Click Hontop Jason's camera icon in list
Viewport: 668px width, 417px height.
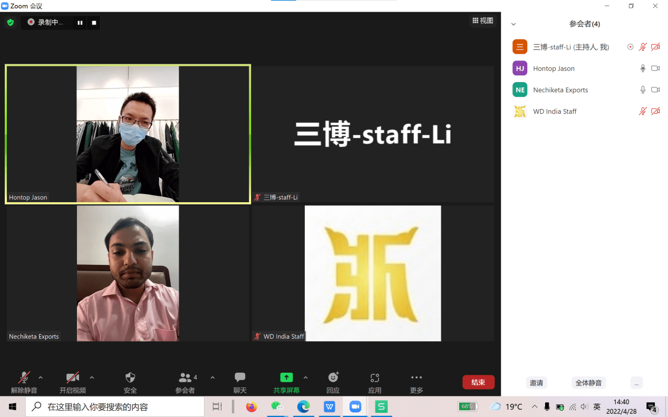click(655, 68)
